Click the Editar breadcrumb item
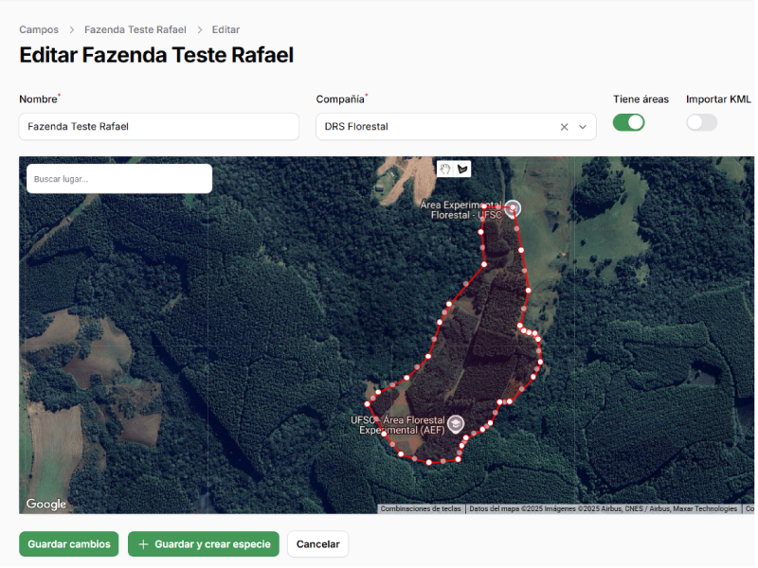Screen dimensions: 758x568 226,30
